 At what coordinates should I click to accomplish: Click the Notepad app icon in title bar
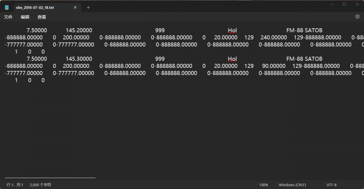7,7
